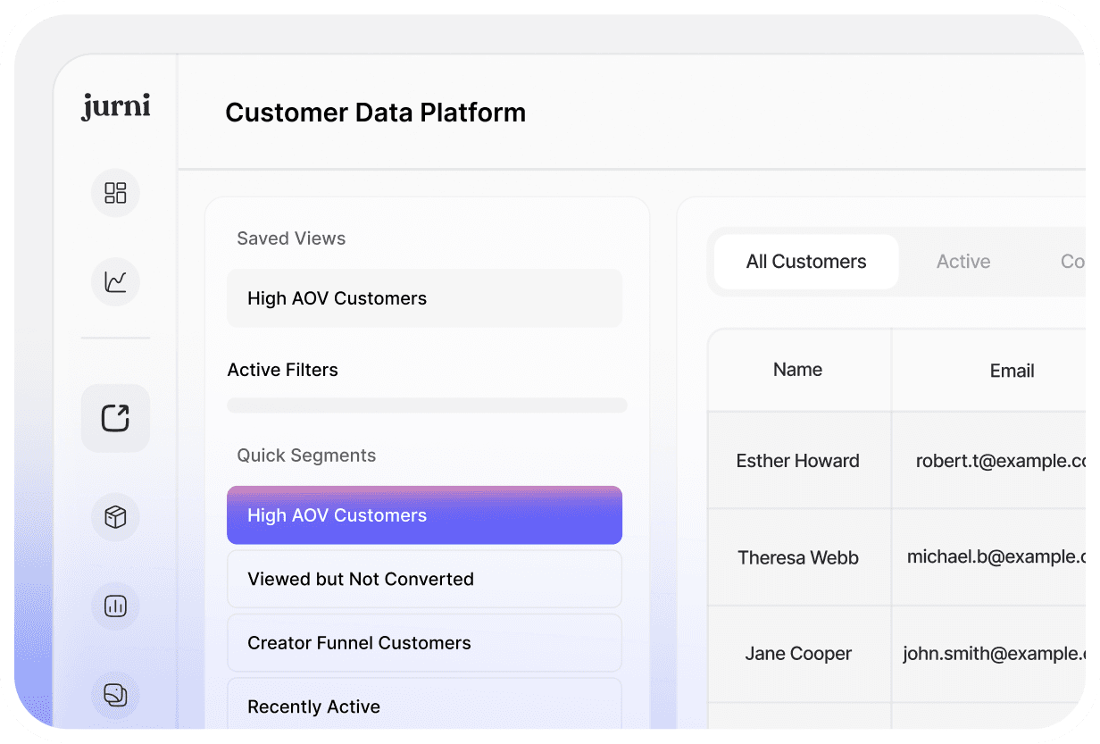Click the Quick Segments label

click(306, 456)
